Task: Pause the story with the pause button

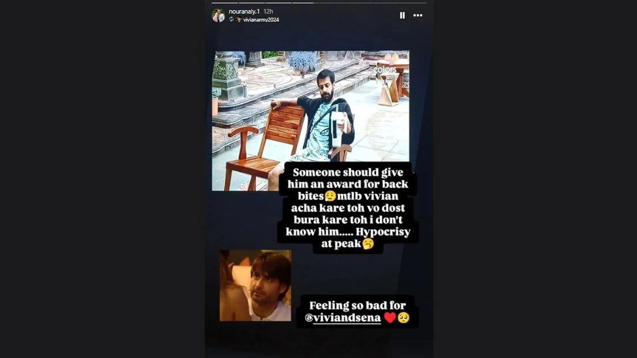Action: (402, 15)
